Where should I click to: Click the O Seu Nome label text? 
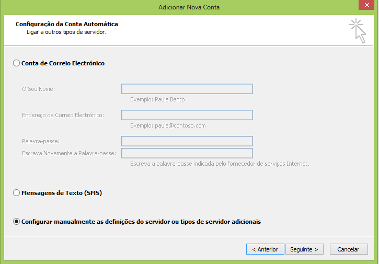tap(39, 89)
